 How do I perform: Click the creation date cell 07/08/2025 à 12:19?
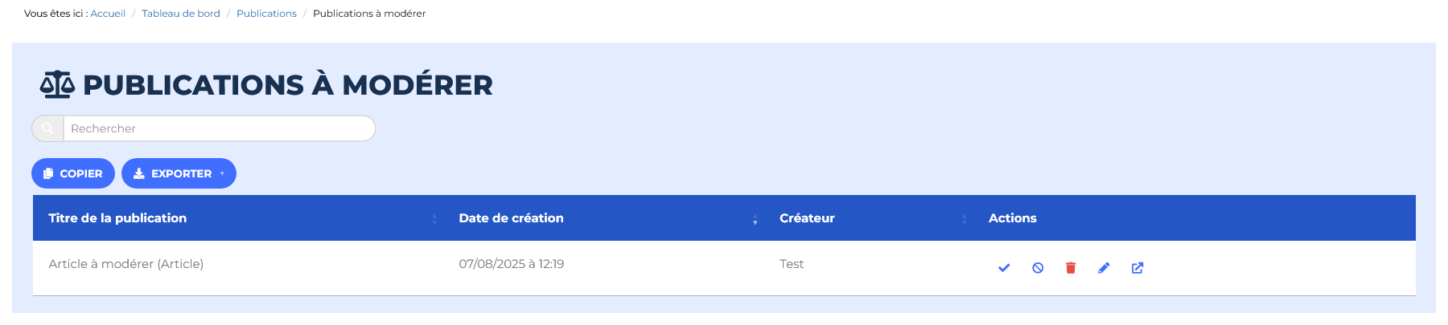click(x=512, y=264)
